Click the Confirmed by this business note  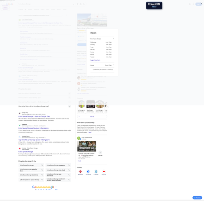pyautogui.click(x=103, y=70)
